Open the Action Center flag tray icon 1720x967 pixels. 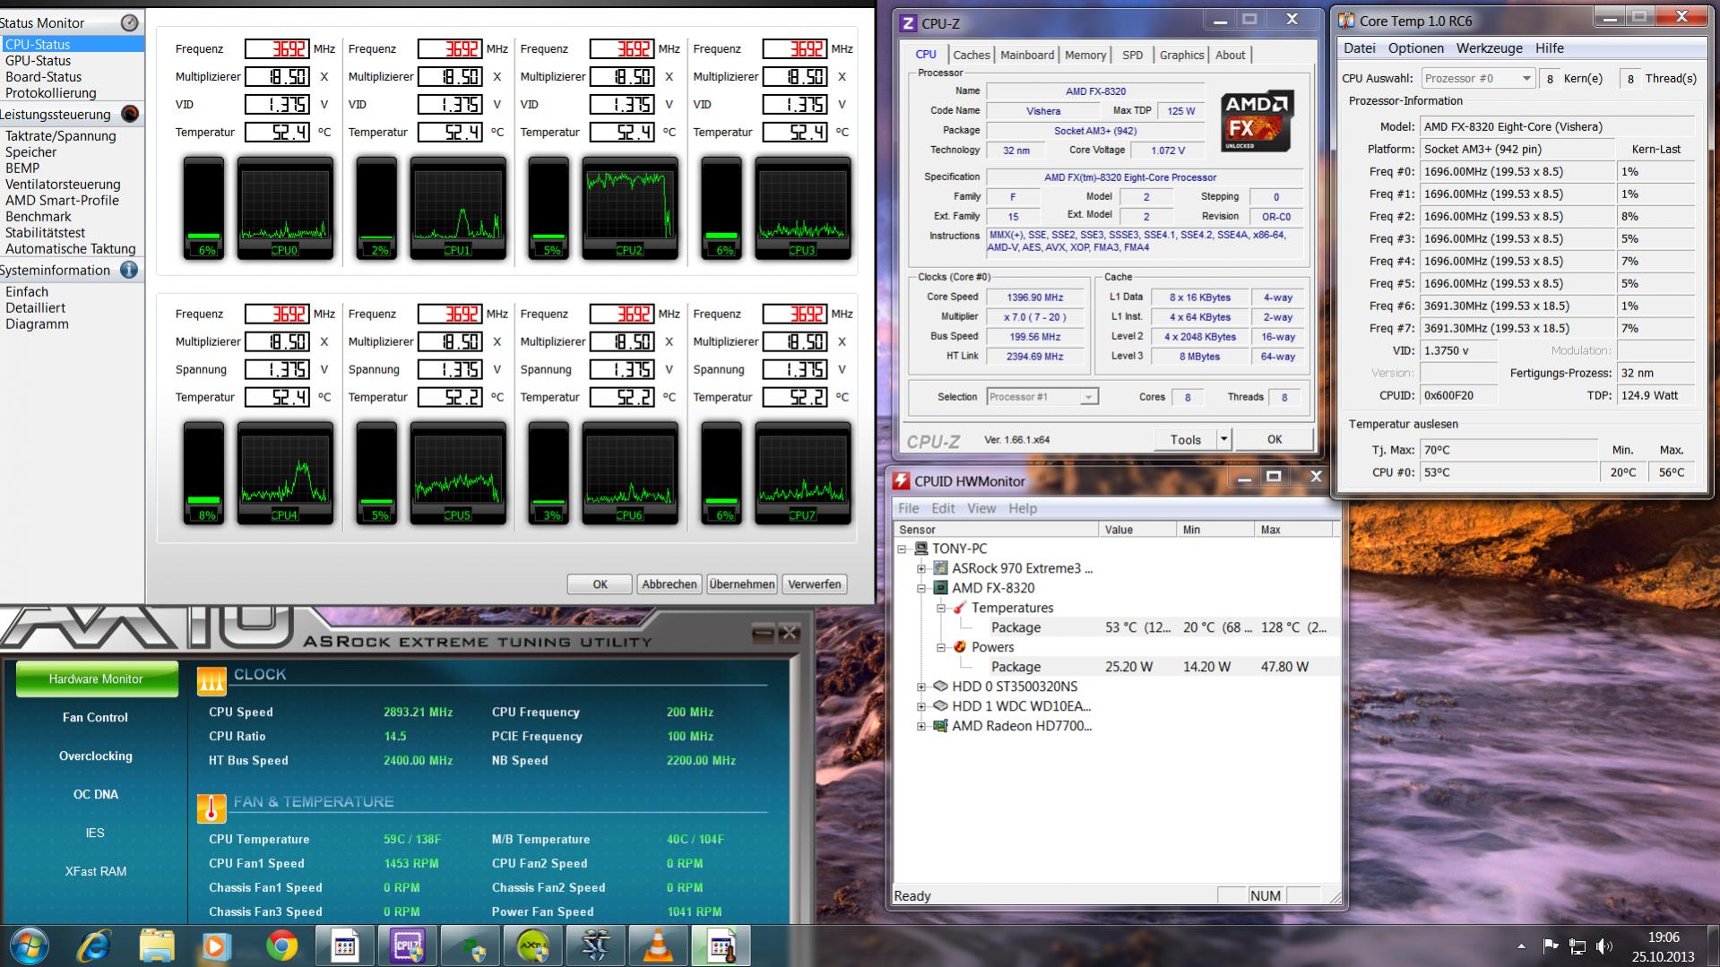pos(1550,946)
